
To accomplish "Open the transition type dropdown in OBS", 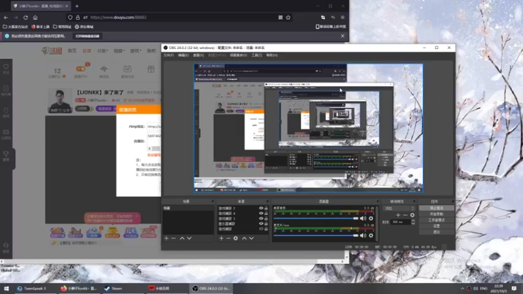I will (x=399, y=208).
